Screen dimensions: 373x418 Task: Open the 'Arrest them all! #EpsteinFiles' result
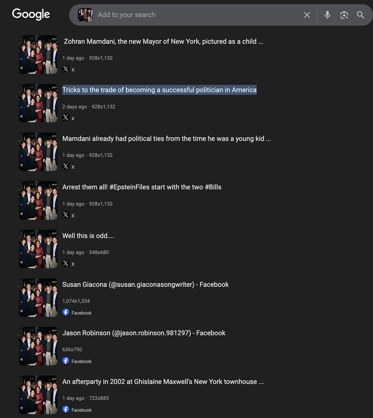[142, 187]
